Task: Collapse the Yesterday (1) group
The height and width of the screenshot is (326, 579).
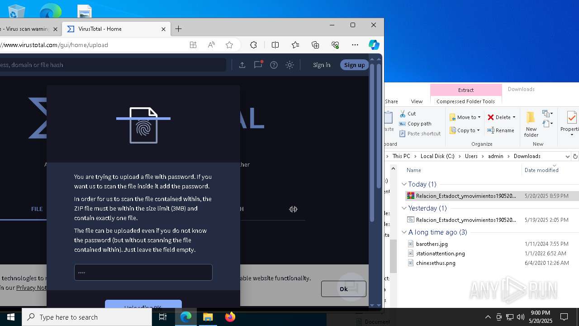Action: point(404,208)
